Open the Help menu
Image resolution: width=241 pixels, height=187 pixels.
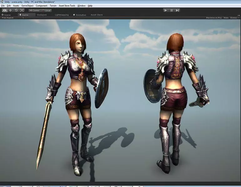(90, 6)
